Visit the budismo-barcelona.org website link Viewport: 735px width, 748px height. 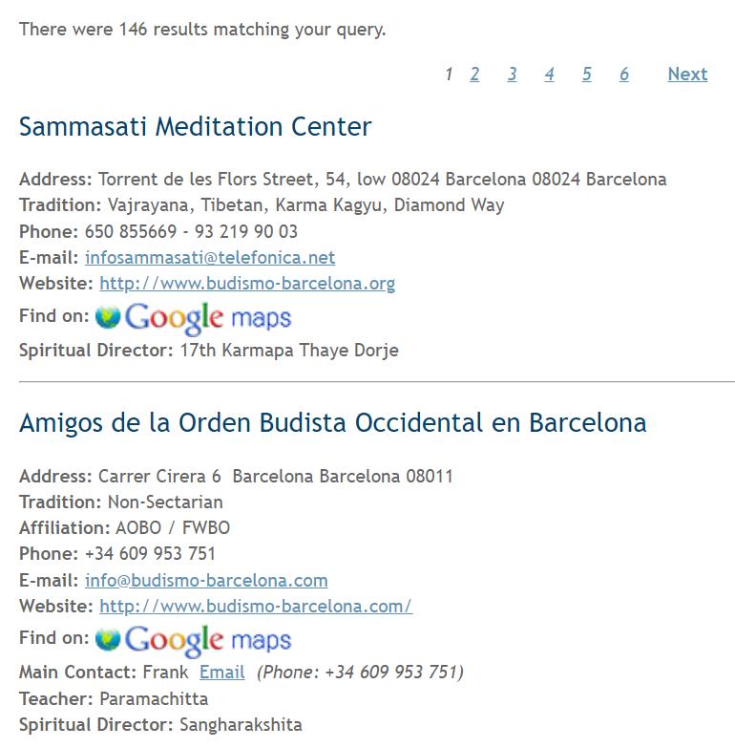[247, 284]
